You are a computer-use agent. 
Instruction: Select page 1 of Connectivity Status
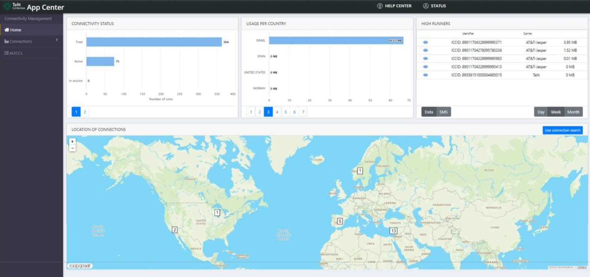[x=76, y=112]
